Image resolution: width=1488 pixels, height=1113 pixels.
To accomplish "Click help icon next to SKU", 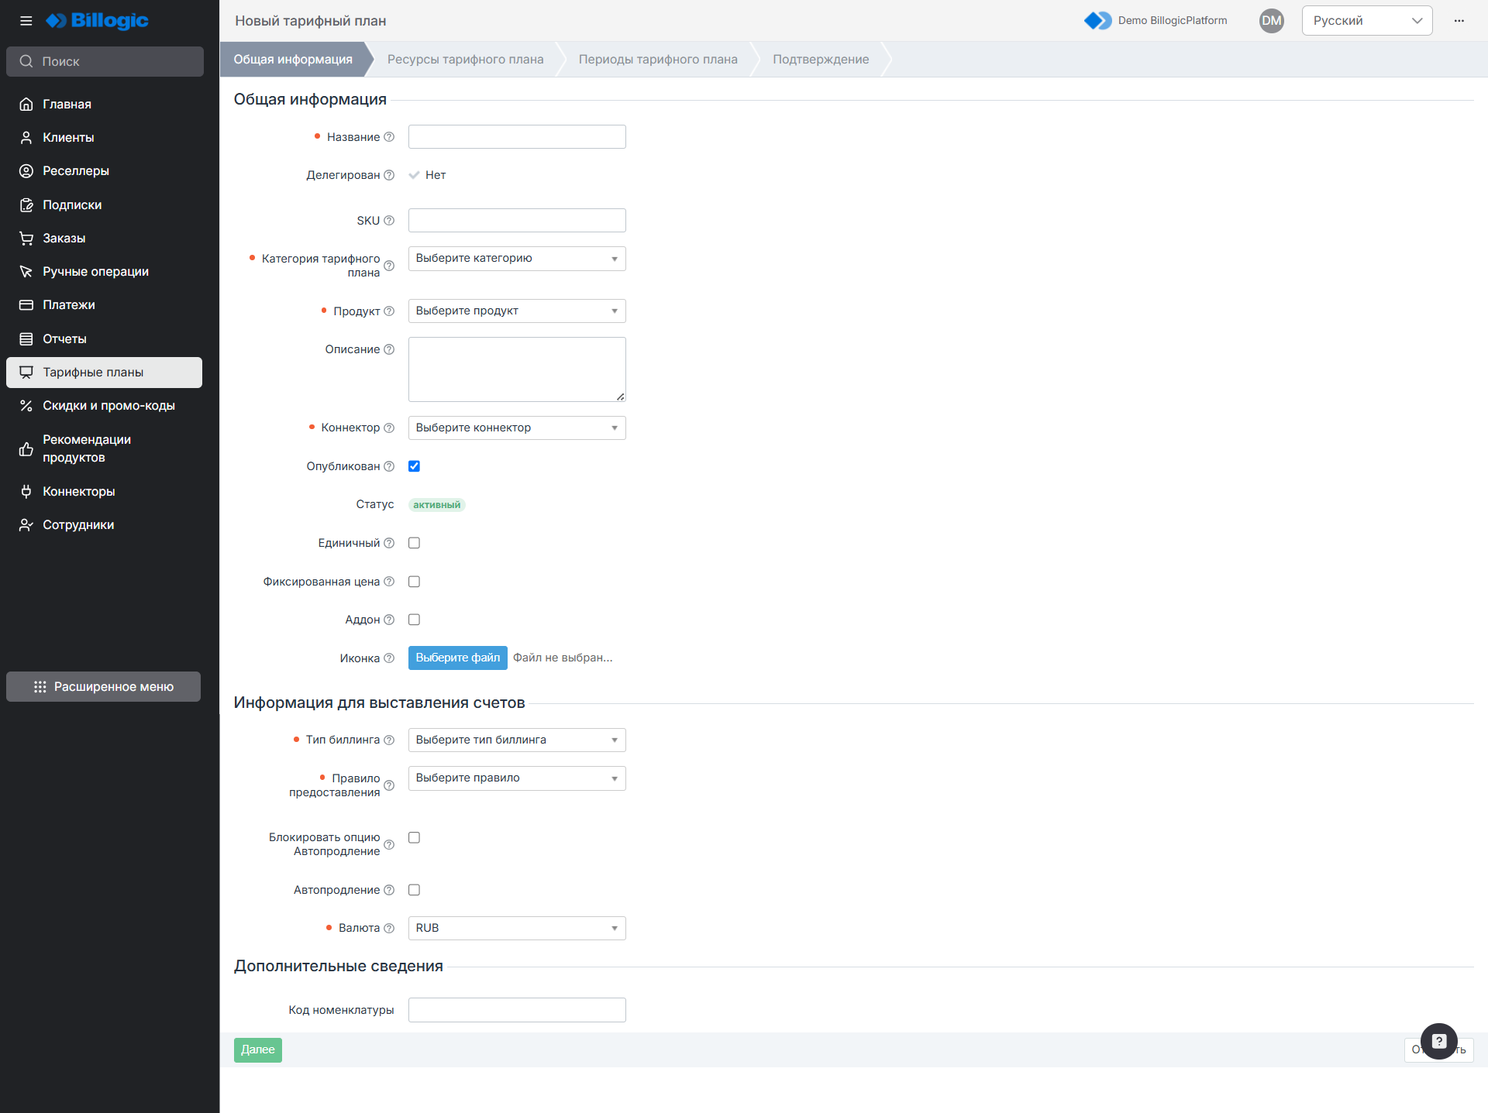I will tap(389, 221).
